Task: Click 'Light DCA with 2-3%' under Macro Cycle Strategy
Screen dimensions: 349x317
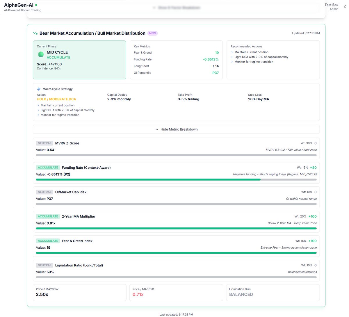Action: coord(67,110)
